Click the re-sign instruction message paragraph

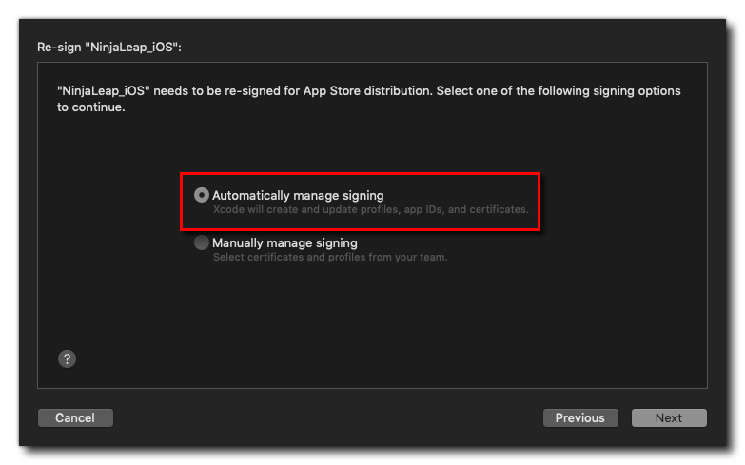tap(368, 99)
